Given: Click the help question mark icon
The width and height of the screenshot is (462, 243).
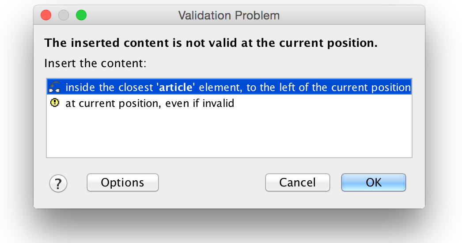Looking at the screenshot, I should coord(58,183).
